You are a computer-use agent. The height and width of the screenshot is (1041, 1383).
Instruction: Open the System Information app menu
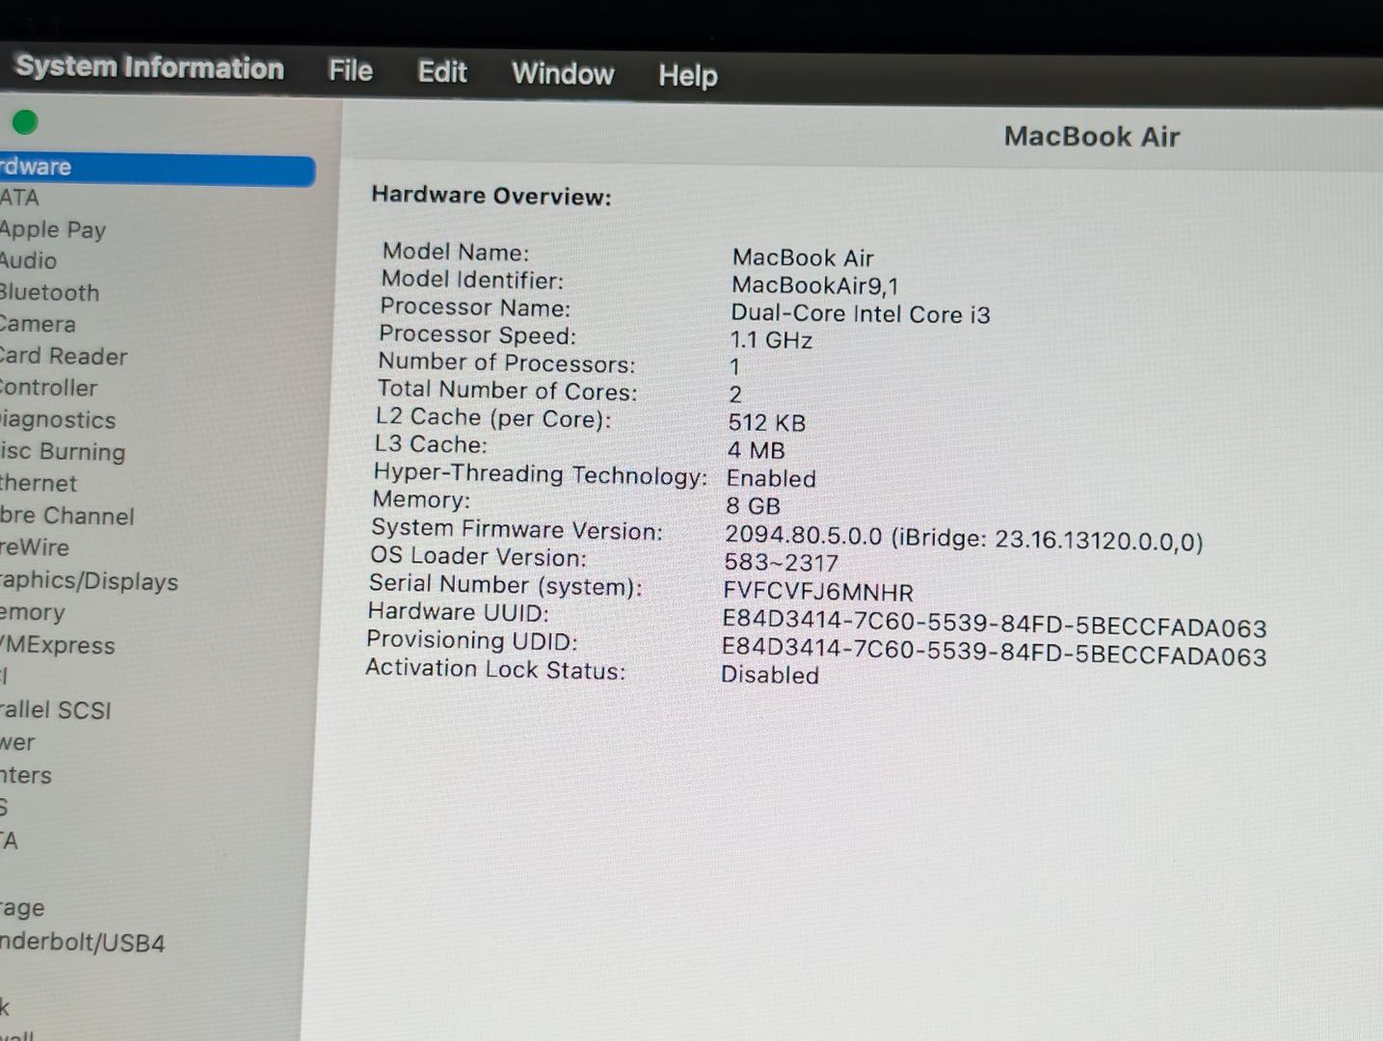coord(149,67)
